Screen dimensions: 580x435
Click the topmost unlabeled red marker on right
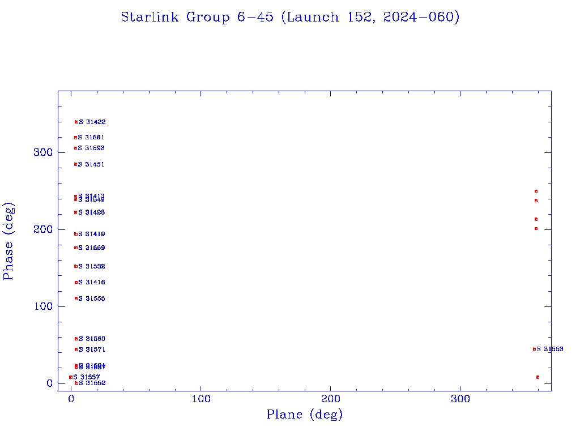(536, 191)
